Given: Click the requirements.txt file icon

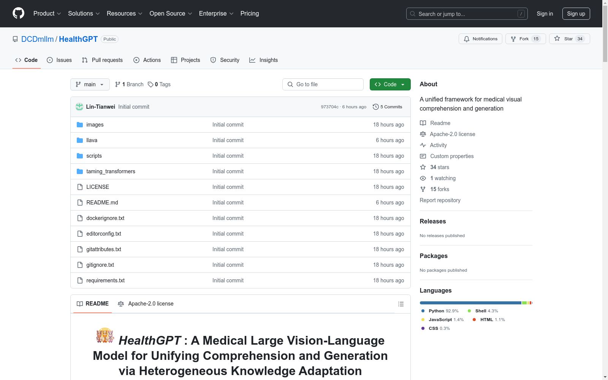Looking at the screenshot, I should pyautogui.click(x=80, y=280).
